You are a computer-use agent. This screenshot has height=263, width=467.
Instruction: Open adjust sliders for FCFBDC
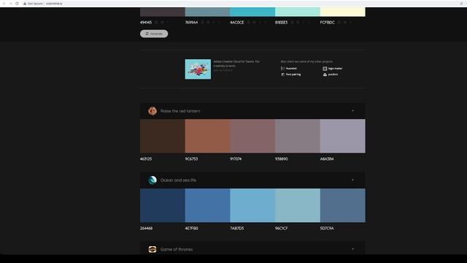(345, 23)
